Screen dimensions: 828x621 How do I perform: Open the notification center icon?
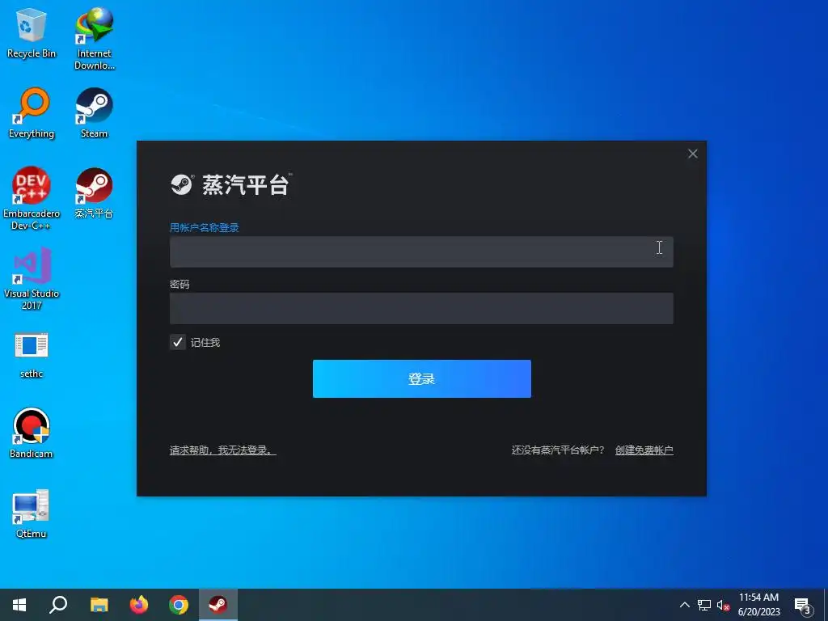(x=803, y=605)
